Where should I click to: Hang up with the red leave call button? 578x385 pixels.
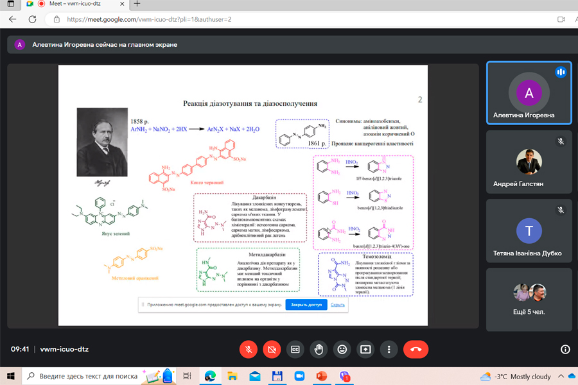click(x=416, y=349)
